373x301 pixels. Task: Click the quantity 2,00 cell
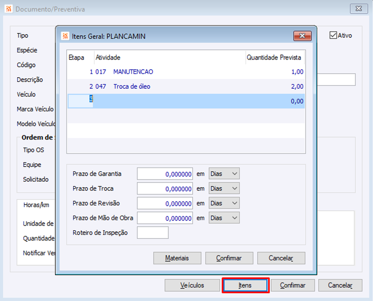point(297,86)
